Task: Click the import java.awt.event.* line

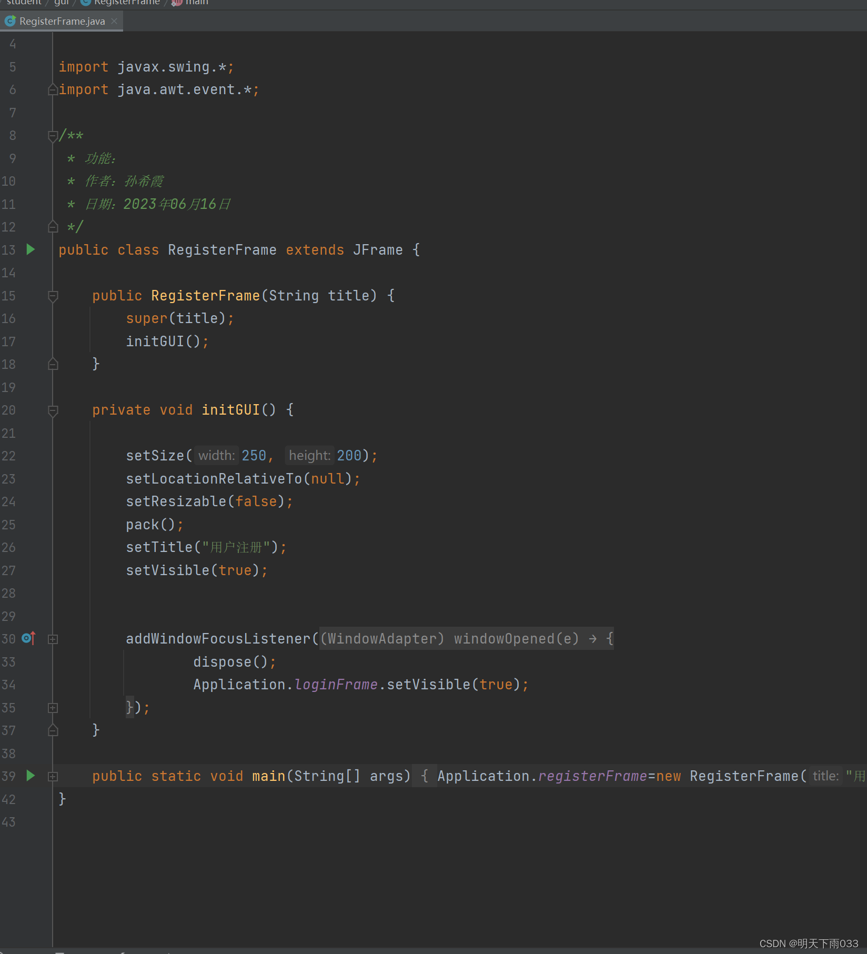Action: coord(159,89)
